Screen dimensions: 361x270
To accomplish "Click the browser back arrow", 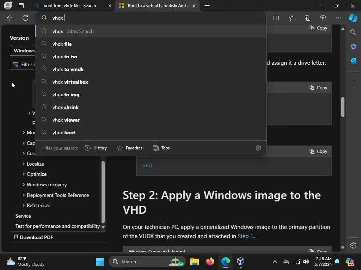I will tap(10, 18).
